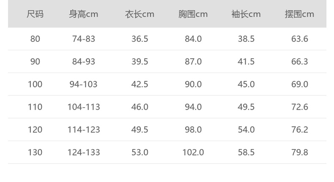Screen dimensions: 334x182
Task: Click the 胸围cm column header
Action: coord(193,14)
